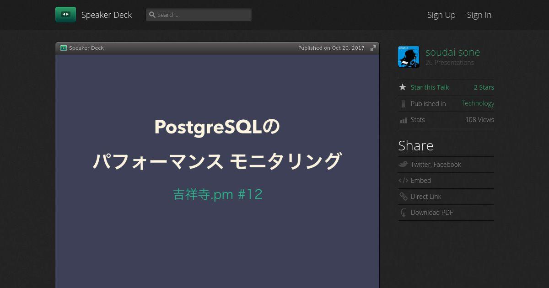This screenshot has width=549, height=288.
Task: Click the Stats label
Action: point(418,120)
